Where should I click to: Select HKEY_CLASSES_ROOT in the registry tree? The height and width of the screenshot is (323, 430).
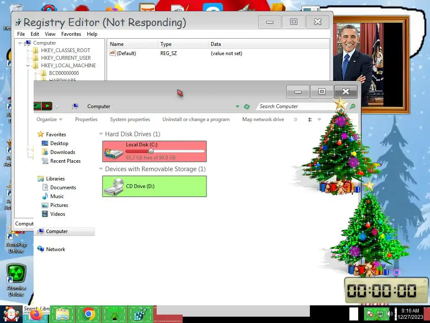coord(66,50)
